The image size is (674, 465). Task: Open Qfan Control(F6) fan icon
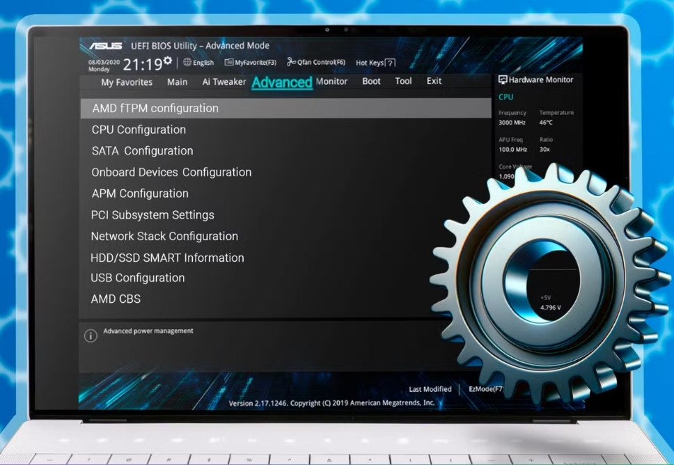292,62
